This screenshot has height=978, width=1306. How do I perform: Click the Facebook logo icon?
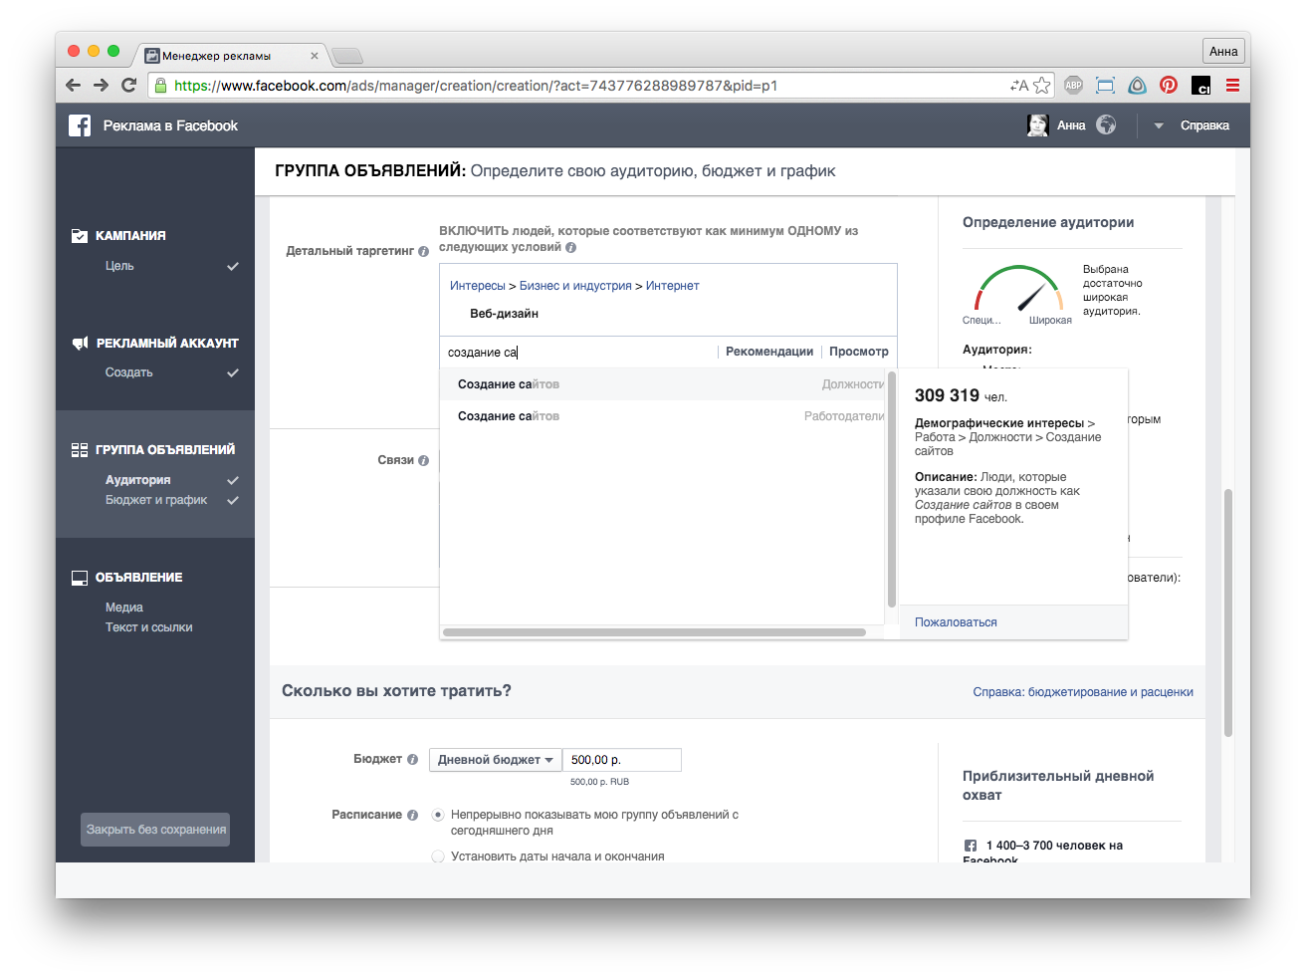pyautogui.click(x=80, y=125)
